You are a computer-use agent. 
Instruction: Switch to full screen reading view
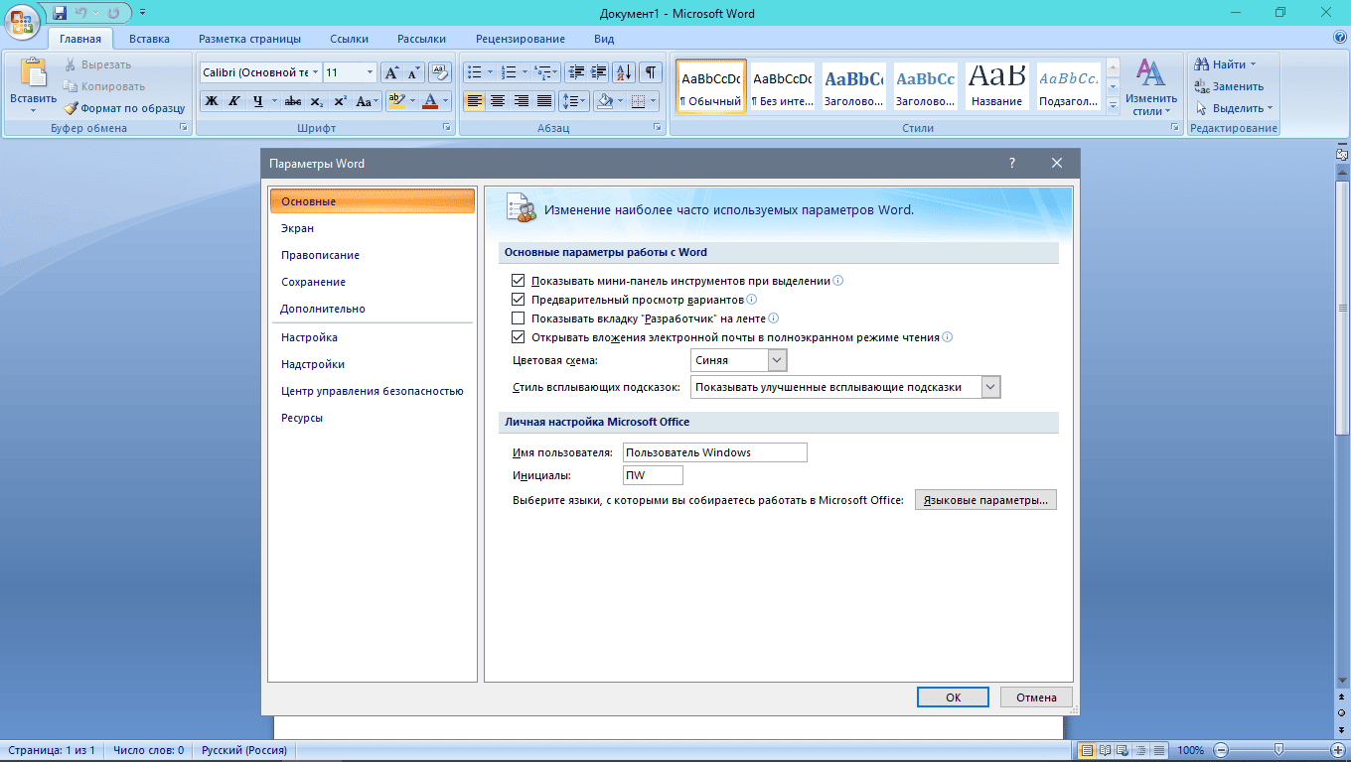tap(1105, 751)
